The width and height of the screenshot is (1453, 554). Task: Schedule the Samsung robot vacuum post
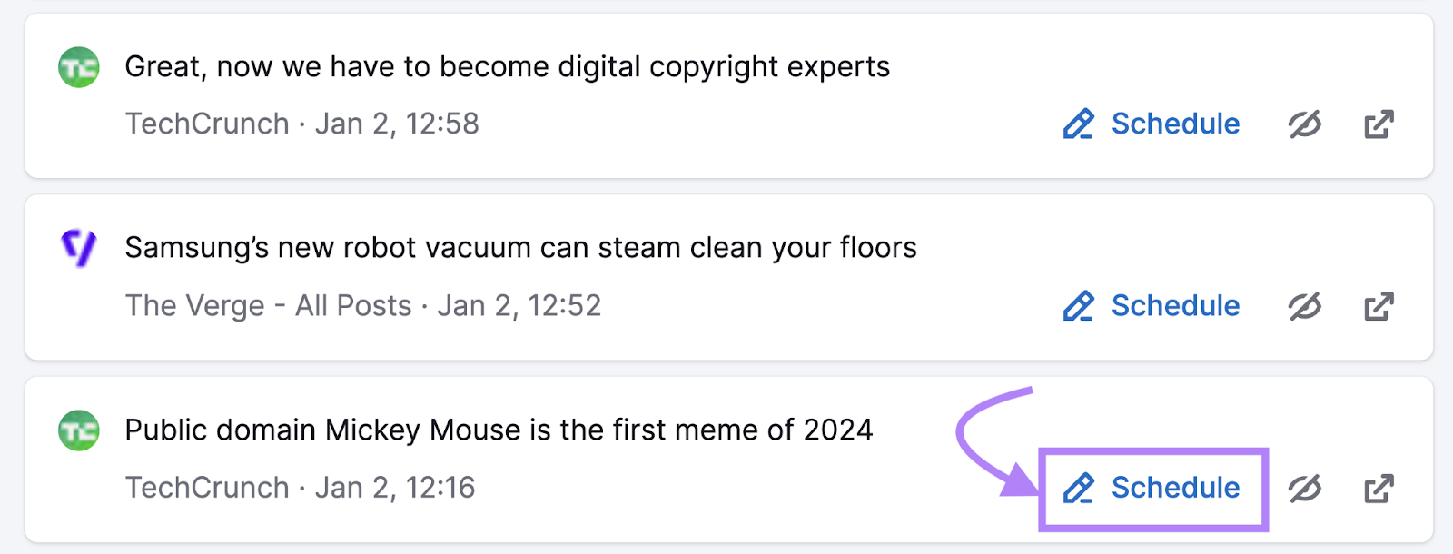point(1175,306)
